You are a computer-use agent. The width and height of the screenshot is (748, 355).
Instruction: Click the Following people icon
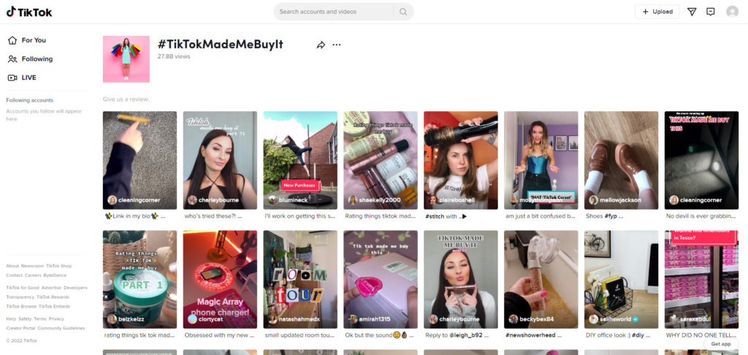point(12,59)
